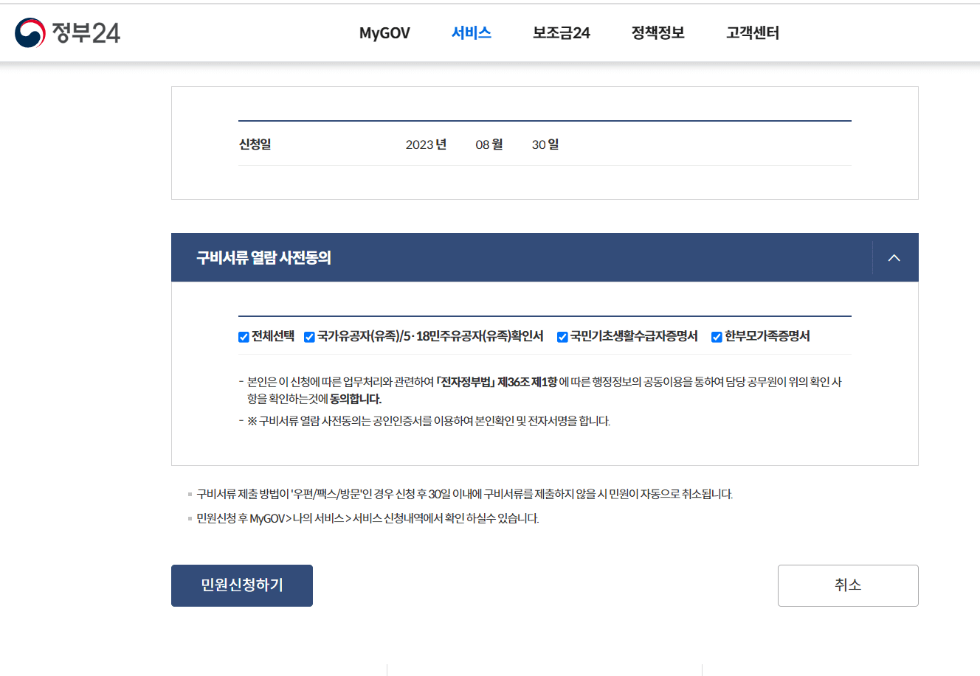Open the 보조금24 menu
The height and width of the screenshot is (676, 980).
(560, 32)
